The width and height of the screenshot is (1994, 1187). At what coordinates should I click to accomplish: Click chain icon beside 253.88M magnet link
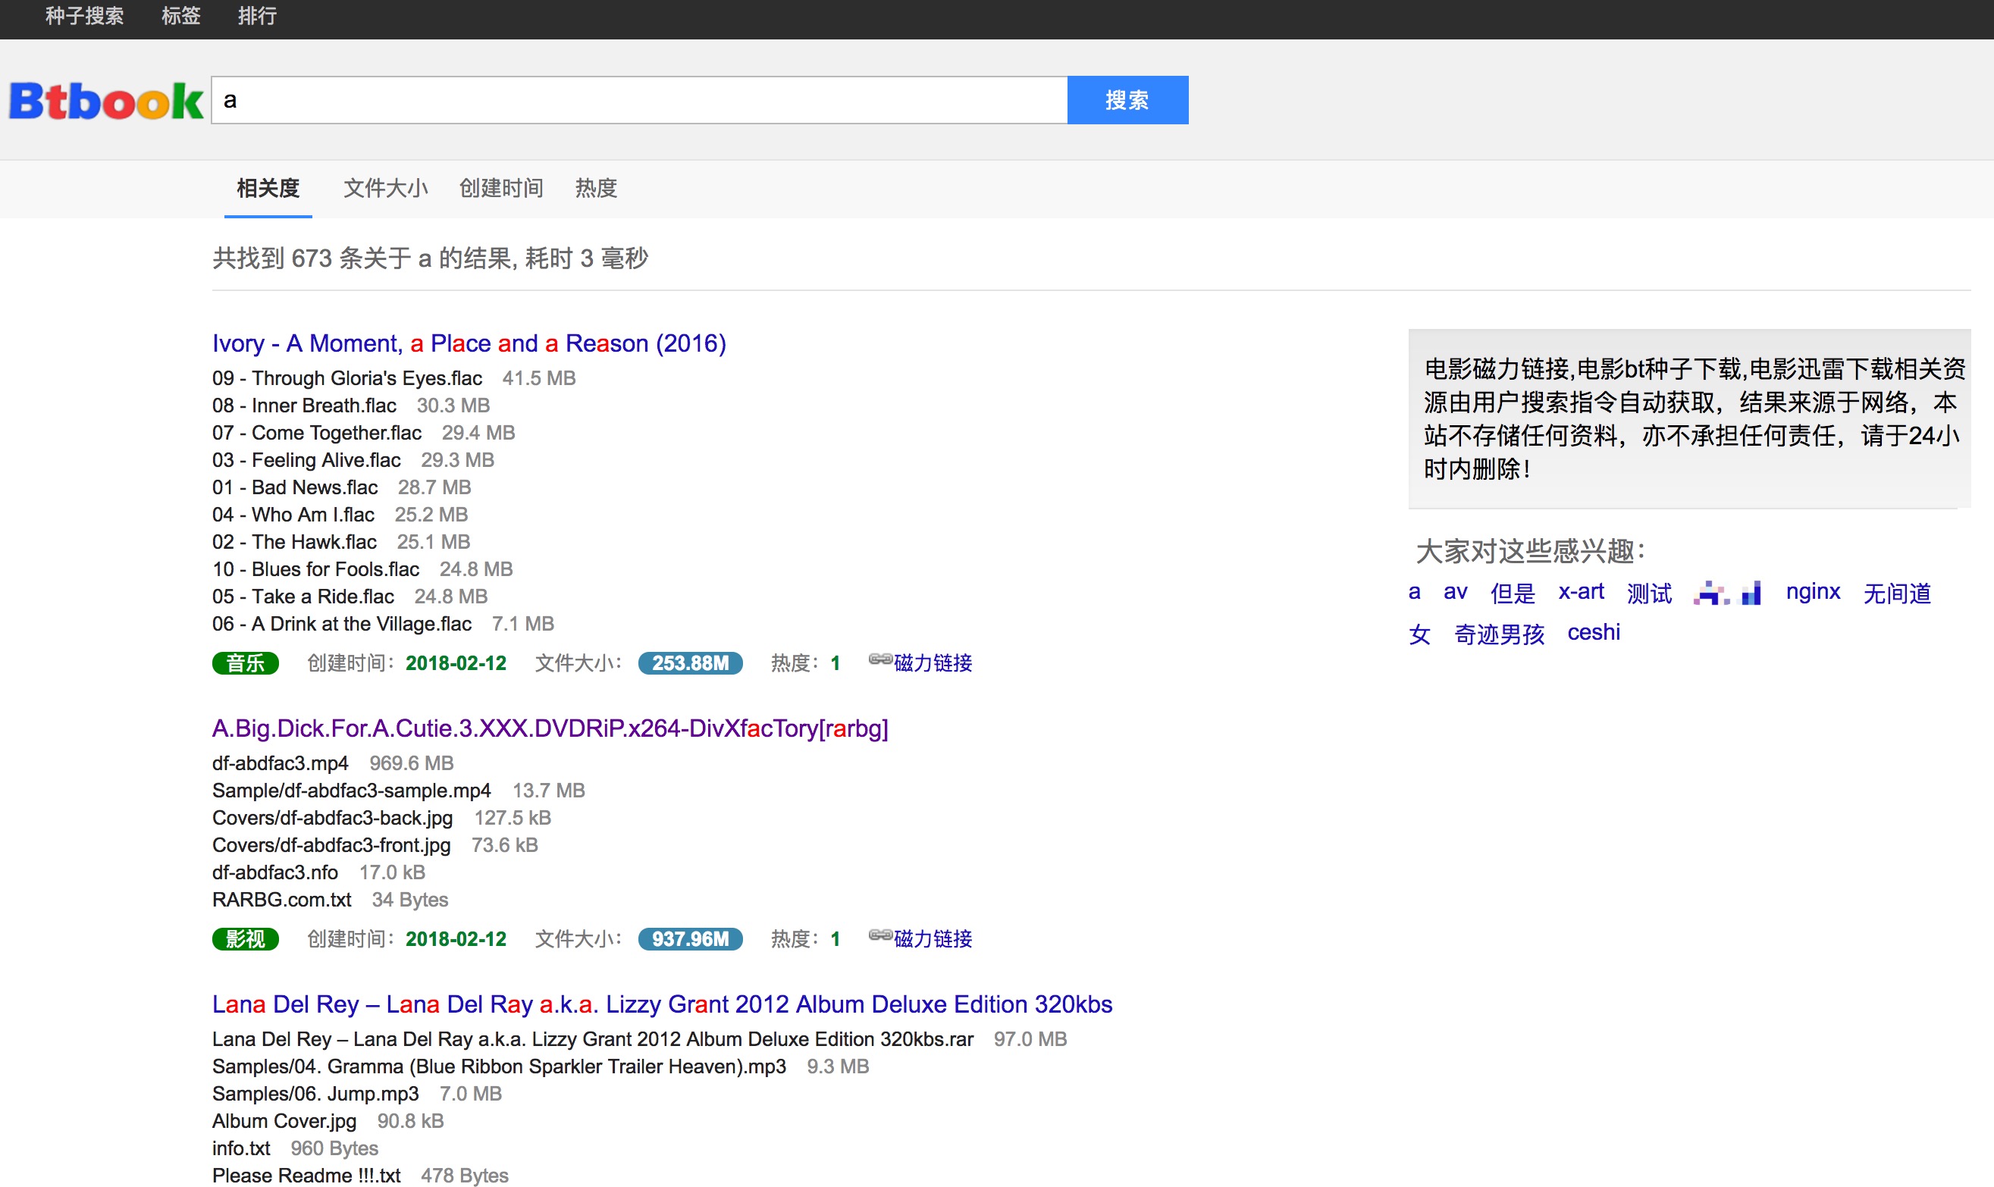(x=879, y=660)
